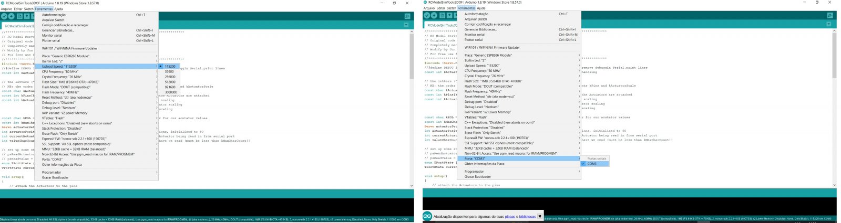The height and width of the screenshot is (223, 841).
Task: Select RCModelSimTools3DOF tab in left window
Action: pos(18,26)
